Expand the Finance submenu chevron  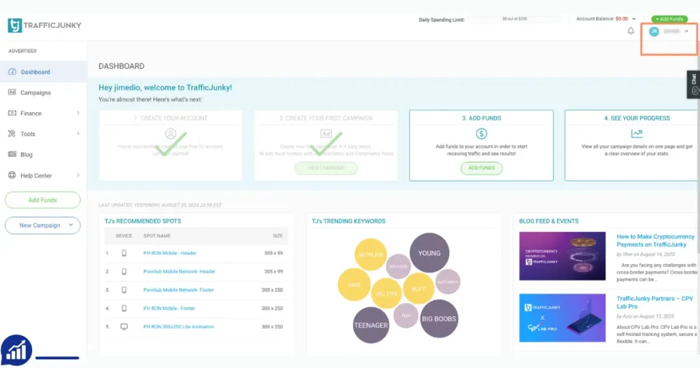click(x=78, y=113)
